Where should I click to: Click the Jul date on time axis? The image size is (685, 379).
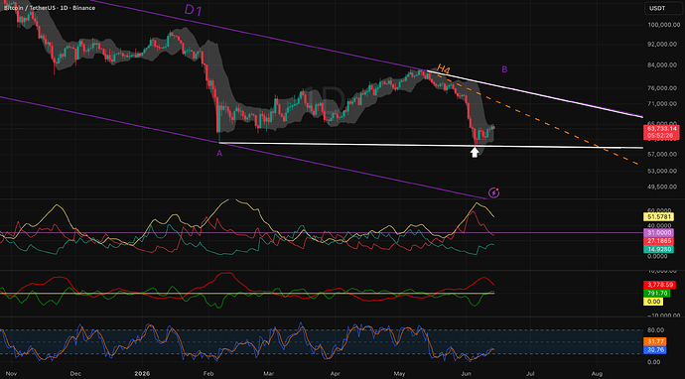point(531,374)
